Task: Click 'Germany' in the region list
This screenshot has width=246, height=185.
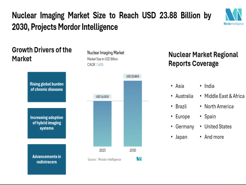Action: pos(184,126)
